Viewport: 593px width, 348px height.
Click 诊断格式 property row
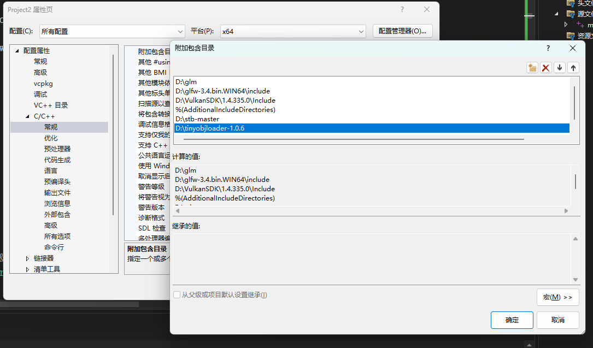151,218
